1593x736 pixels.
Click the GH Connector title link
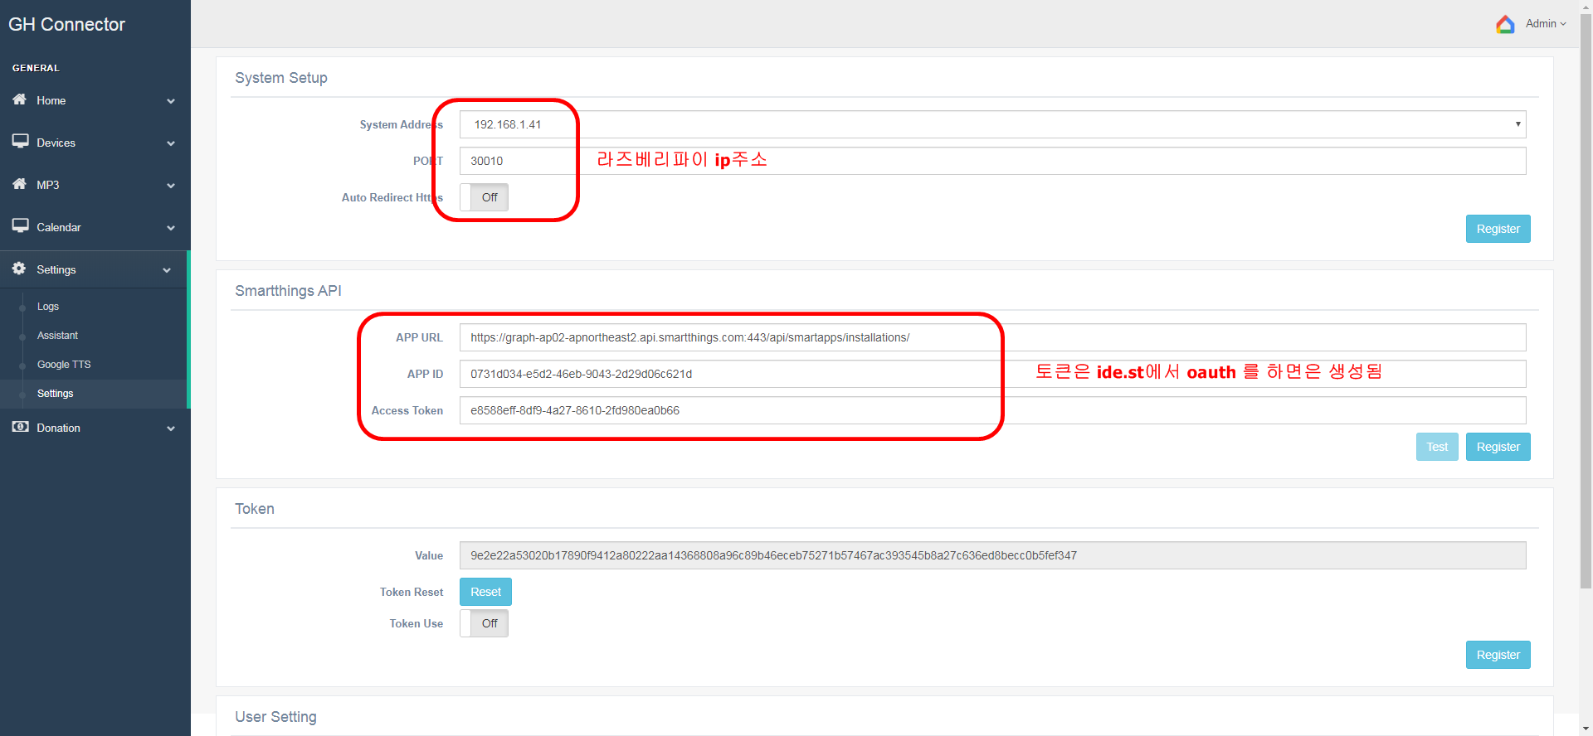point(66,24)
